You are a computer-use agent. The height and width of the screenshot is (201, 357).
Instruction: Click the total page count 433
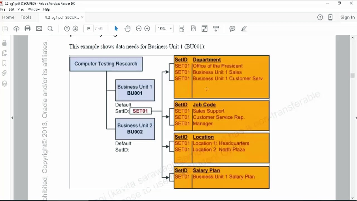100,28
